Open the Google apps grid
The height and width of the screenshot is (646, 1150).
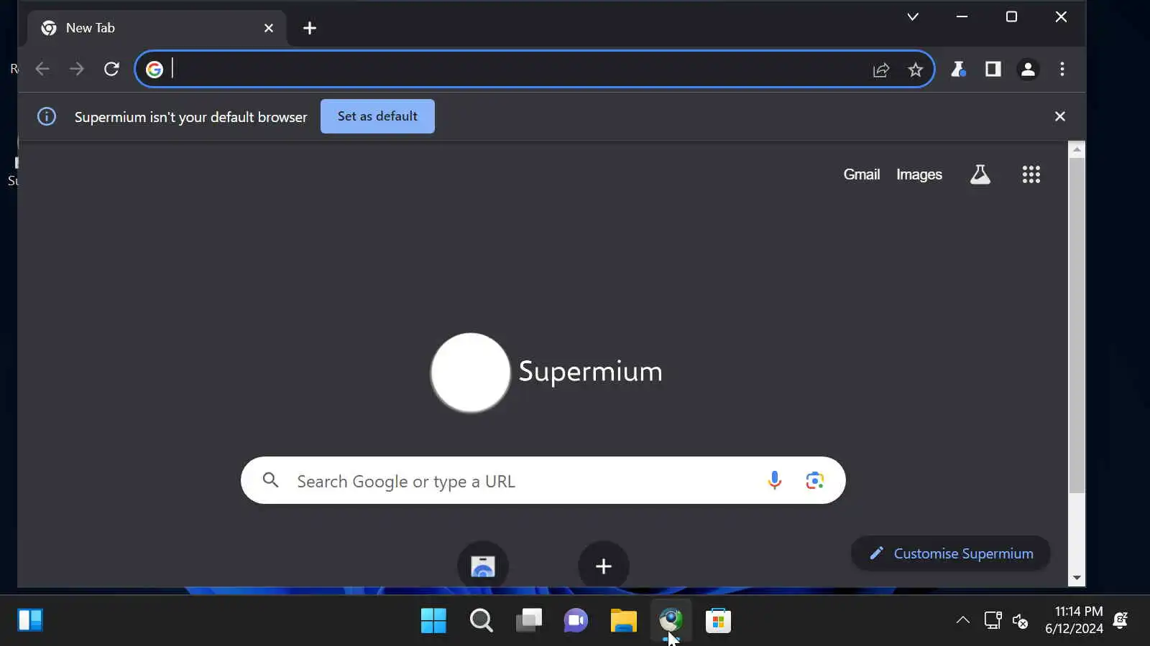tap(1031, 174)
